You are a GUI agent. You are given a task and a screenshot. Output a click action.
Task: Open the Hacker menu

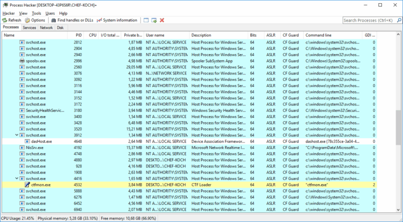9,13
